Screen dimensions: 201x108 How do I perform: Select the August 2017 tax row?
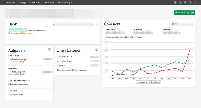(x=78, y=66)
